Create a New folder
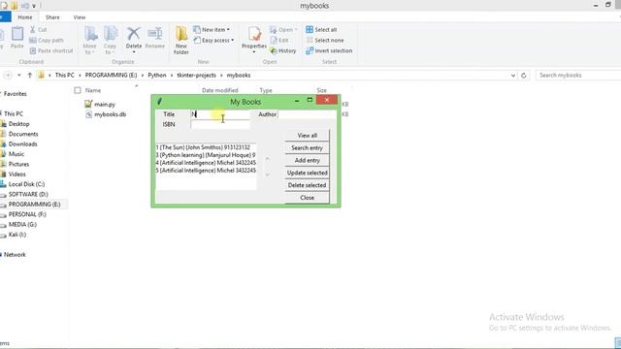 tap(181, 41)
